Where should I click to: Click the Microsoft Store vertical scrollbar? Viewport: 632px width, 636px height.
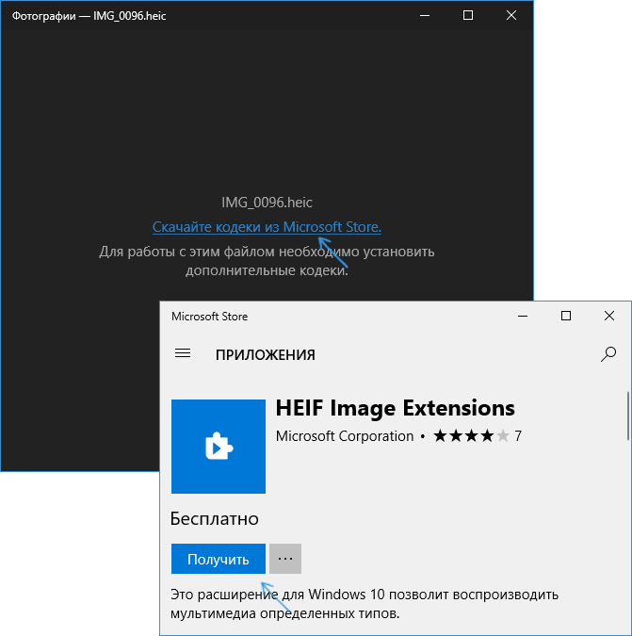[628, 416]
